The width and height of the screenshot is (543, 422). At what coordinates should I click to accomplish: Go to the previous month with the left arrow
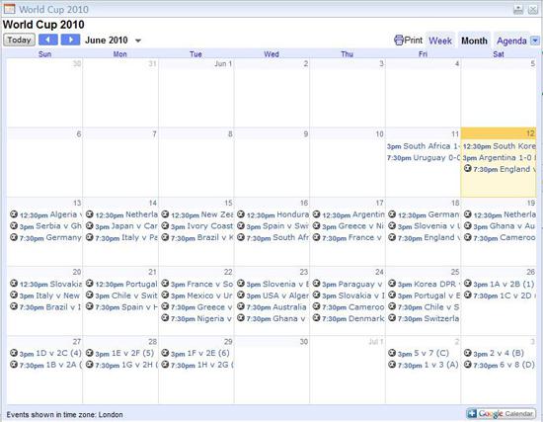tap(48, 40)
